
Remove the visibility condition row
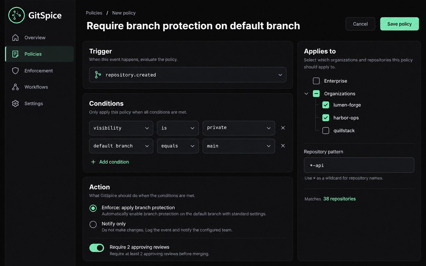pyautogui.click(x=283, y=128)
